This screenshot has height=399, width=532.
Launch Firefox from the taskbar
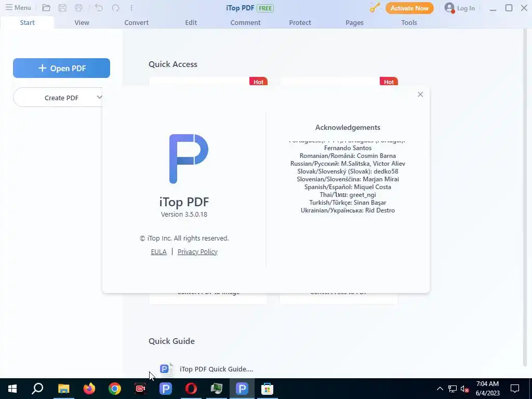coord(89,389)
